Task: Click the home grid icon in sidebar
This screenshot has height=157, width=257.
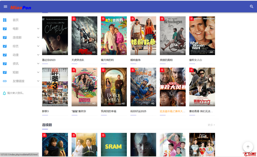Action: point(5,20)
